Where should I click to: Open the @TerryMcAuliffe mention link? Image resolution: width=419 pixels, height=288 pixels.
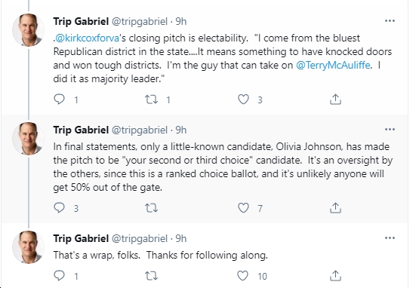pyautogui.click(x=333, y=65)
